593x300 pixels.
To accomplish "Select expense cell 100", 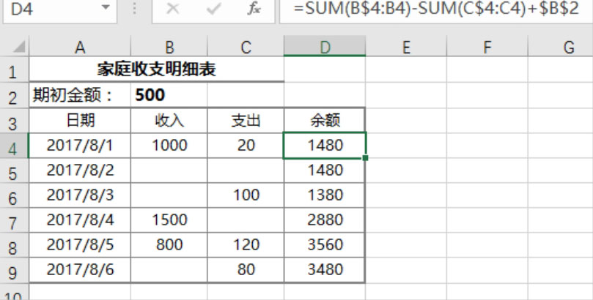I will [x=246, y=195].
